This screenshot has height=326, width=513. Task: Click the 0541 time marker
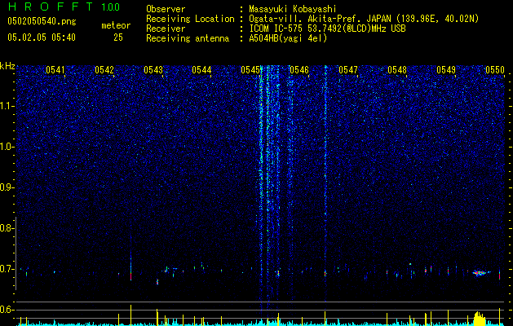point(55,70)
